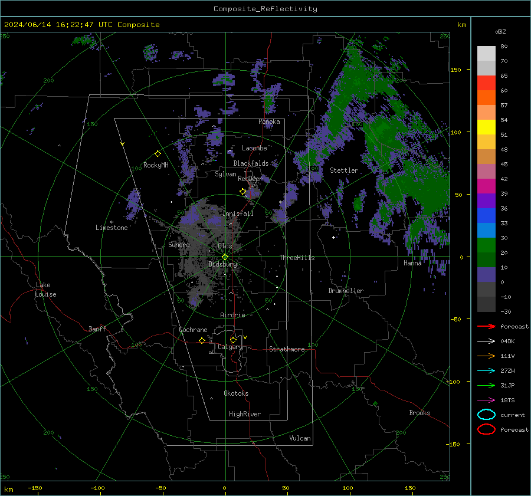This screenshot has width=531, height=496.
Task: Click the Drumheller label
Action: point(346,291)
